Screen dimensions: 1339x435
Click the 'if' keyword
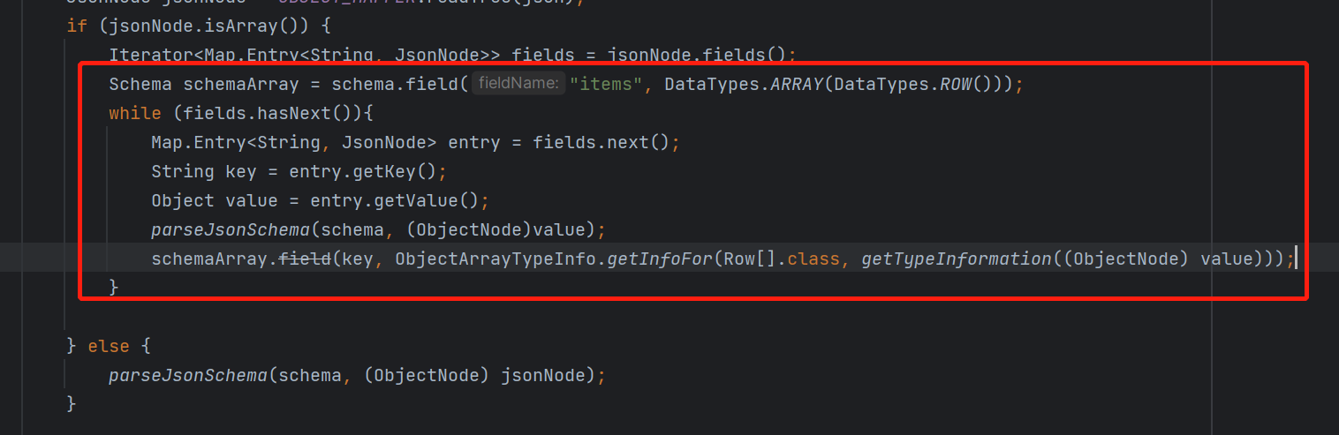(x=77, y=26)
